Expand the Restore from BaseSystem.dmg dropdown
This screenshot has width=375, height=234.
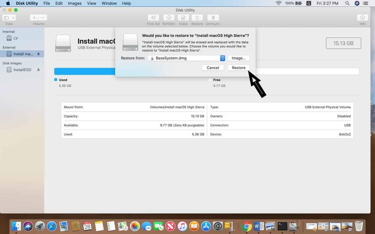222,58
